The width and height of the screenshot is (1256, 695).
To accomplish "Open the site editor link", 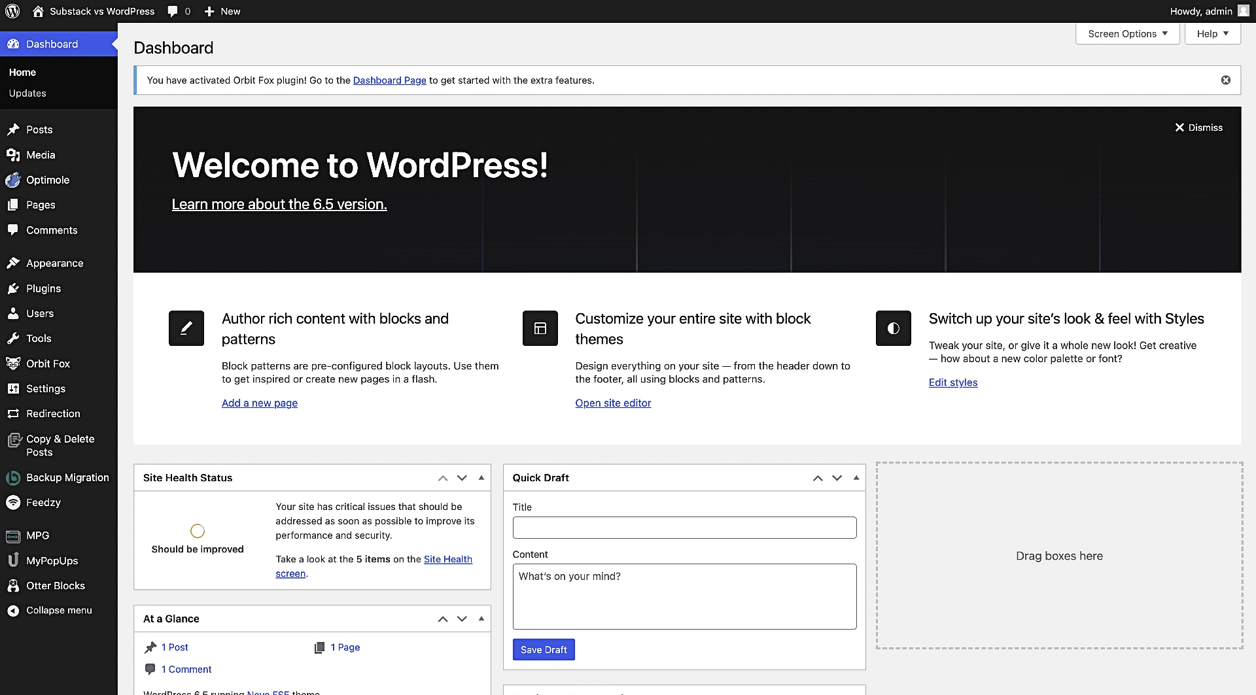I will (x=613, y=403).
